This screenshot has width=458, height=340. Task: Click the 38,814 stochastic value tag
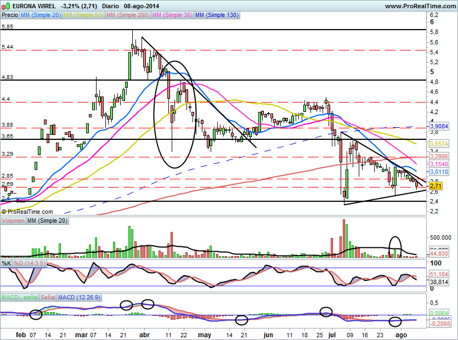pos(439,282)
